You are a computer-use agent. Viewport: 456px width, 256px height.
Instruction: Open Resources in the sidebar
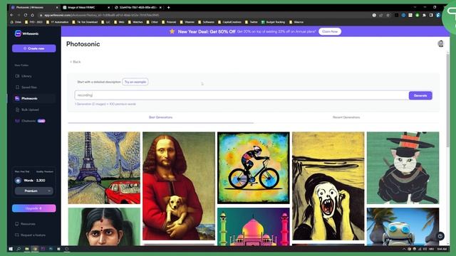(x=28, y=224)
